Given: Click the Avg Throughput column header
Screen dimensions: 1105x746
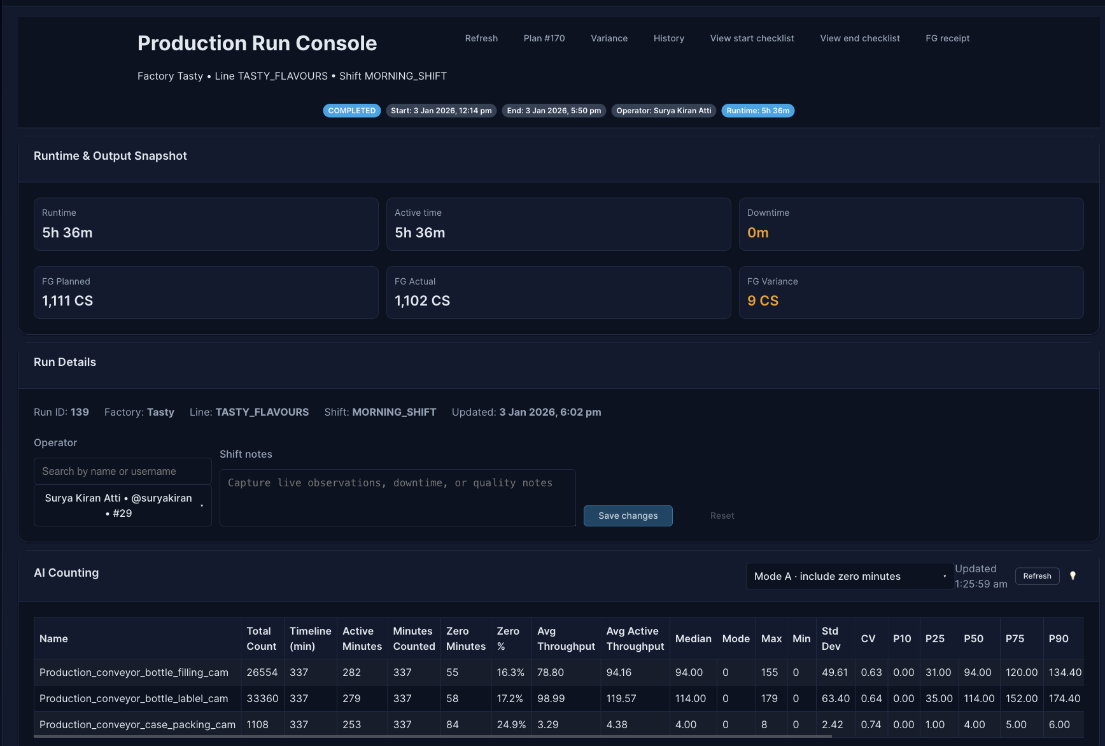Looking at the screenshot, I should tap(565, 638).
